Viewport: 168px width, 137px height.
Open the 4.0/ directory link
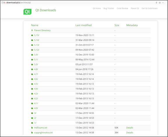36,108
